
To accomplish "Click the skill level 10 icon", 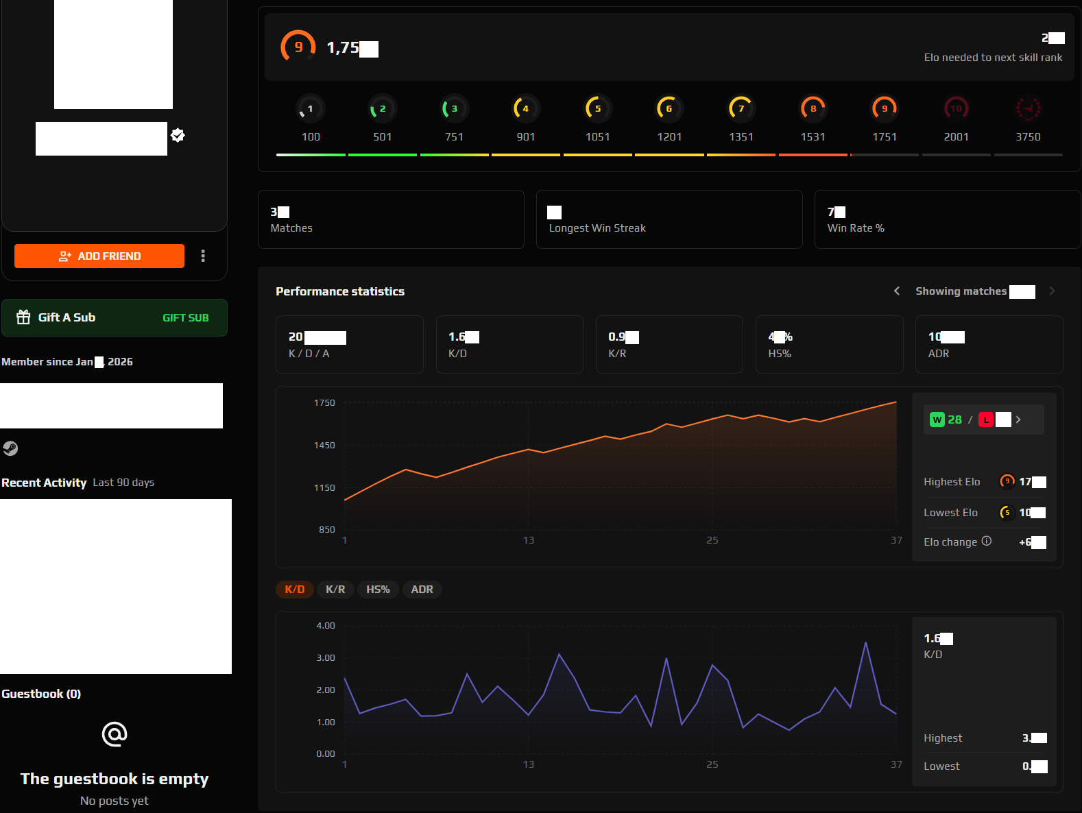I will point(956,108).
